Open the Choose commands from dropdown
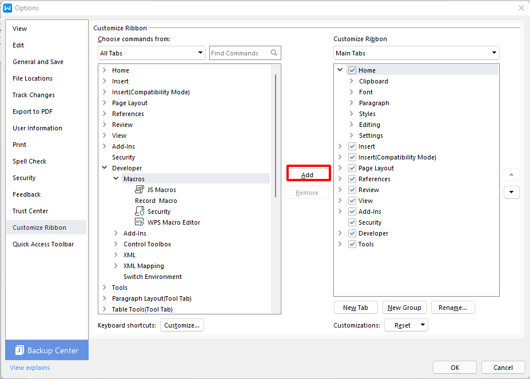 200,53
